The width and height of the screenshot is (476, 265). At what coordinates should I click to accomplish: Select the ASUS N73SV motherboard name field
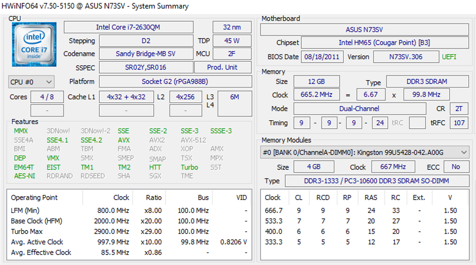coord(364,29)
